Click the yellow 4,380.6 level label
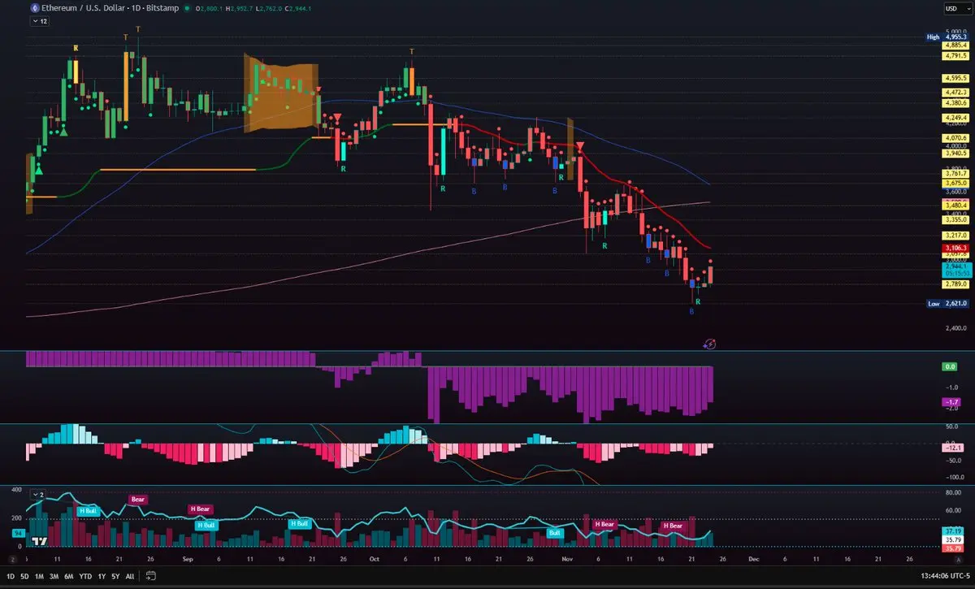Image resolution: width=975 pixels, height=589 pixels. pos(954,102)
